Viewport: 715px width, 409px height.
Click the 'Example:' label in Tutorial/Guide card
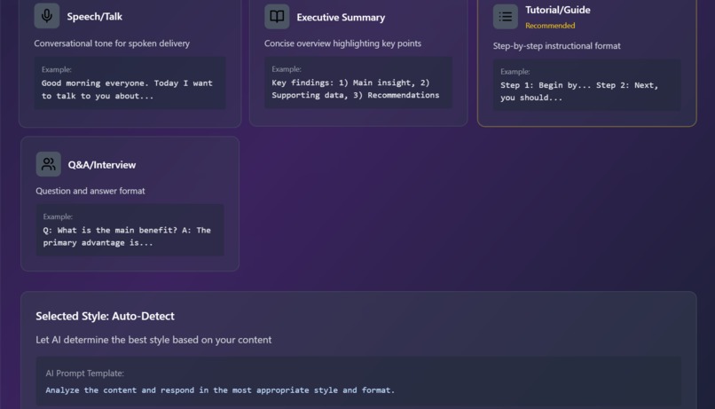[515, 72]
